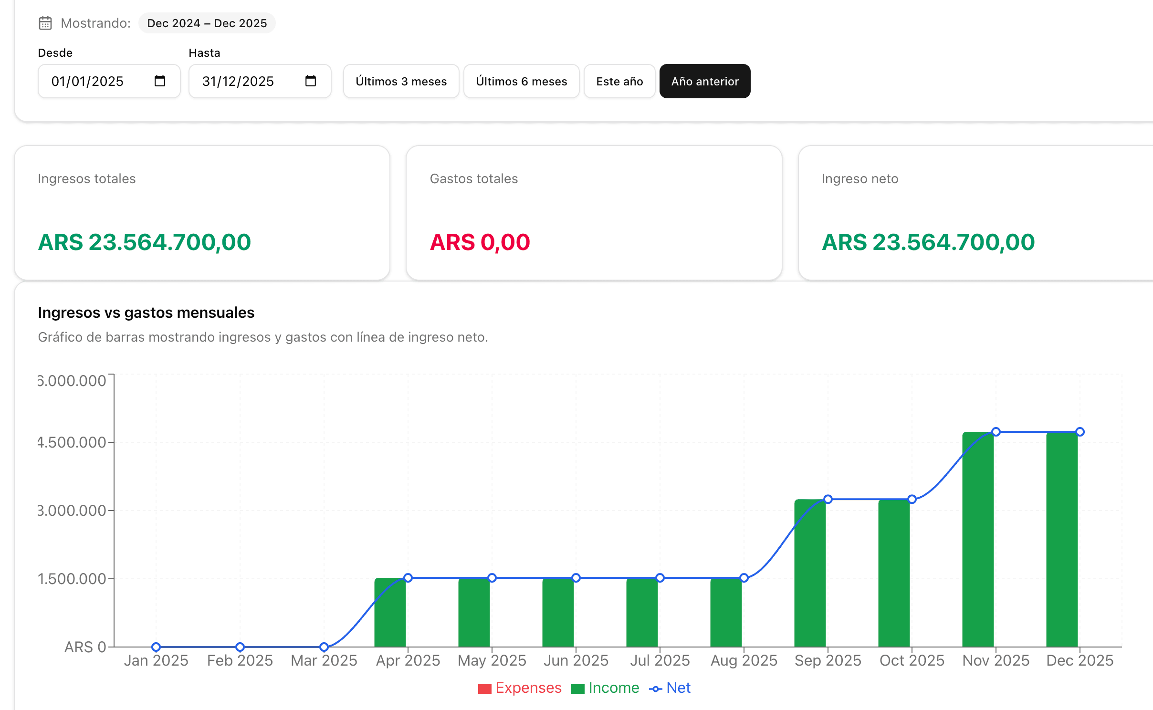
Task: Click the Jan 2025 net line point
Action: pyautogui.click(x=156, y=647)
